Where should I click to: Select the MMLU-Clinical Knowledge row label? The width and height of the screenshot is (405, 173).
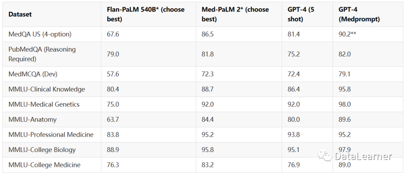point(46,89)
